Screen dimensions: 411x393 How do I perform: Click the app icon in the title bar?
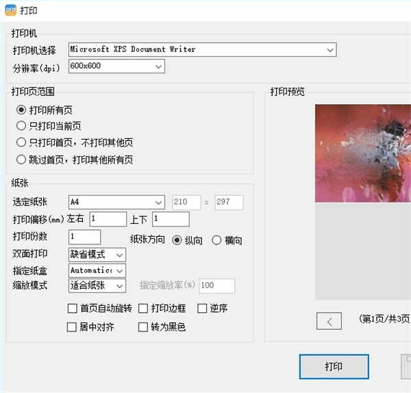(10, 10)
